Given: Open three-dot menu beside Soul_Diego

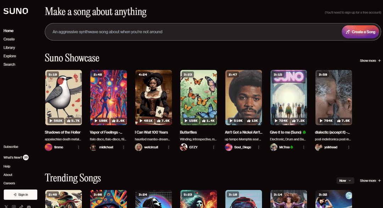Looking at the screenshot, I should 259,147.
